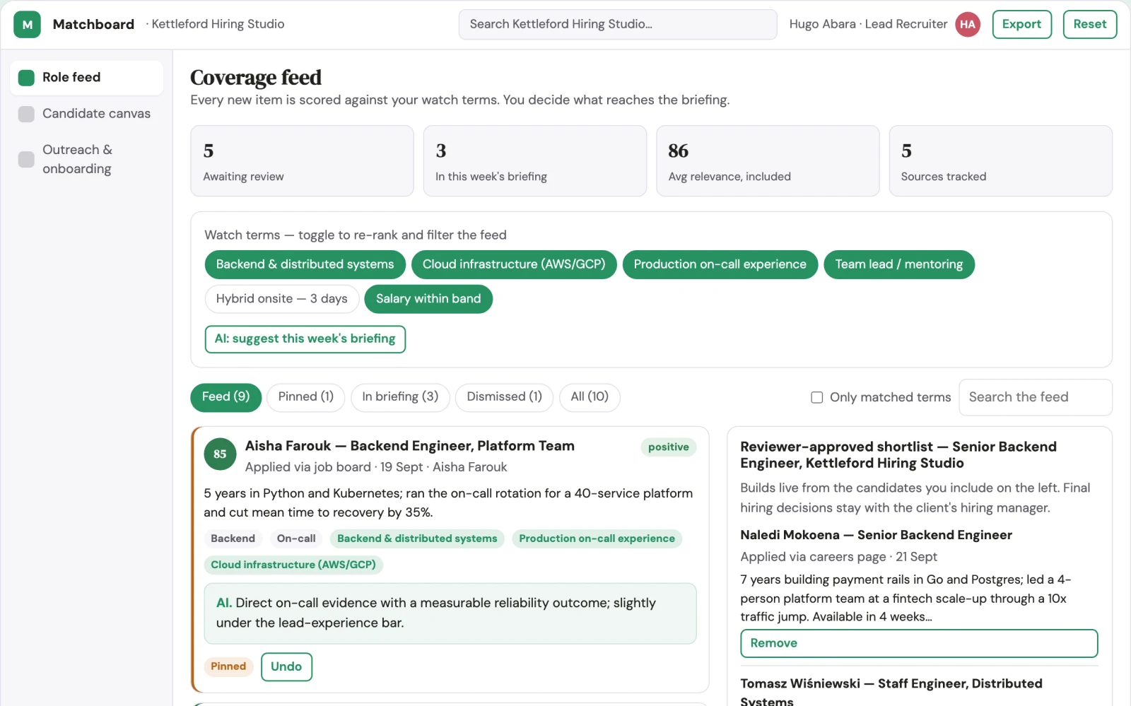This screenshot has height=706, width=1131.
Task: Click the Candidate canvas sidebar icon
Action: (26, 114)
